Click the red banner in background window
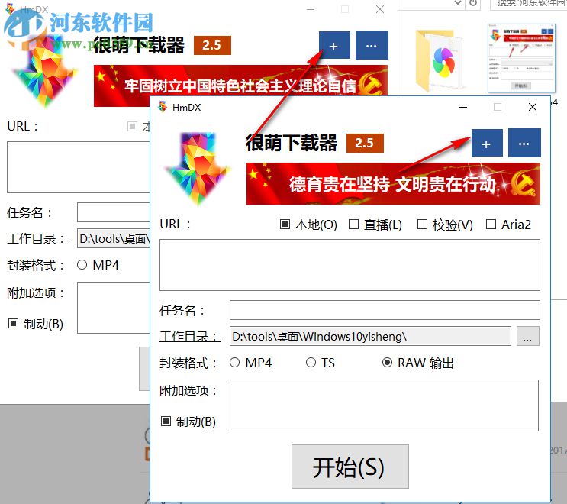567x504 pixels. pyautogui.click(x=240, y=81)
